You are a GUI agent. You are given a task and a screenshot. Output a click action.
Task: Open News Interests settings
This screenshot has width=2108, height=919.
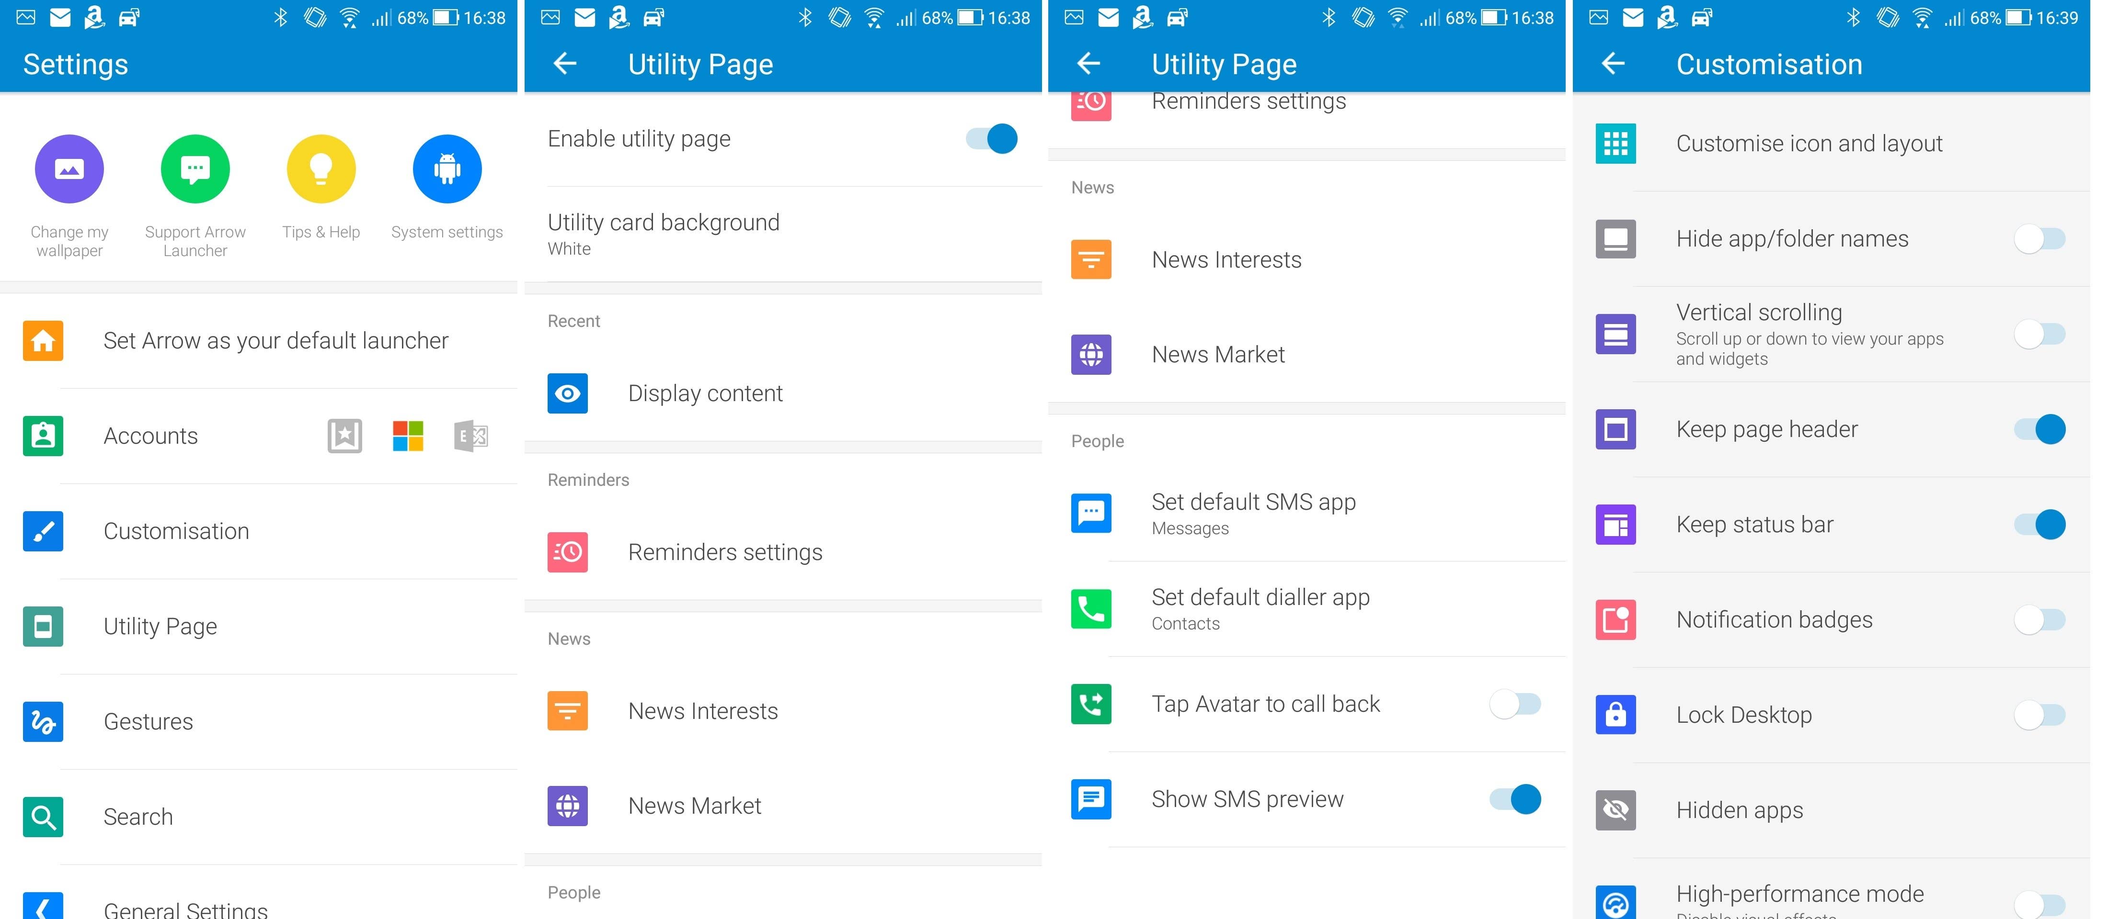(x=702, y=710)
